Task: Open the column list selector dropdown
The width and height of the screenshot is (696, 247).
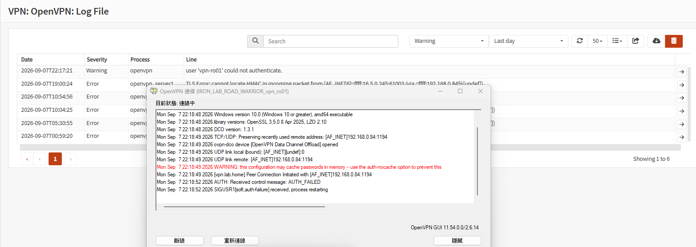Action: (x=617, y=41)
